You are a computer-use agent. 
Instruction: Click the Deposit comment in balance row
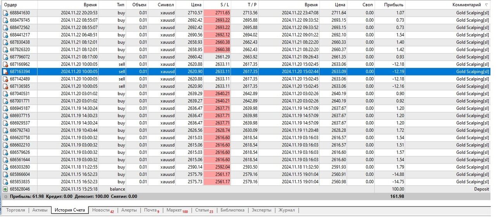481,189
